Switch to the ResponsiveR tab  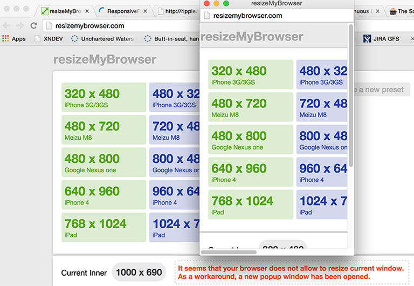(123, 11)
